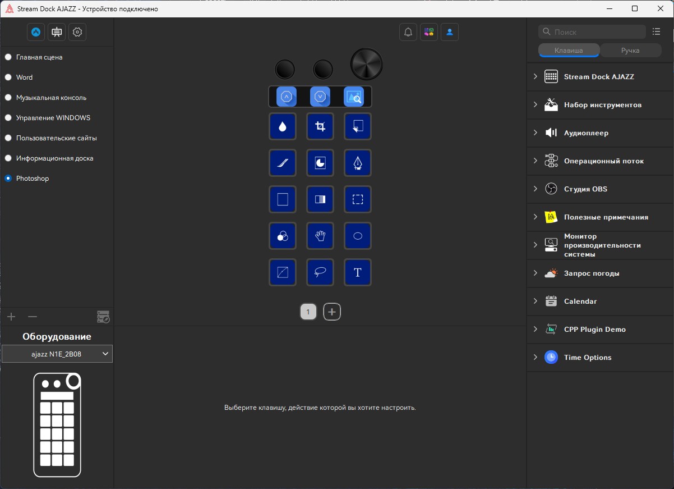The width and height of the screenshot is (674, 489).
Task: Expand Монитор производительности системы category
Action: tap(600, 245)
